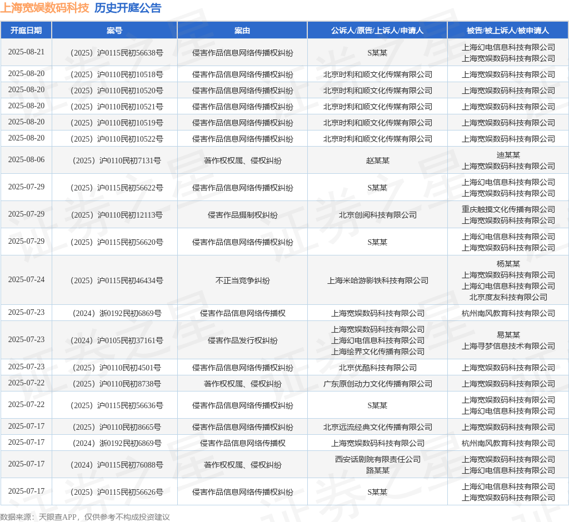Click plaintiff 西安话剧院有限责任公司

point(377,460)
